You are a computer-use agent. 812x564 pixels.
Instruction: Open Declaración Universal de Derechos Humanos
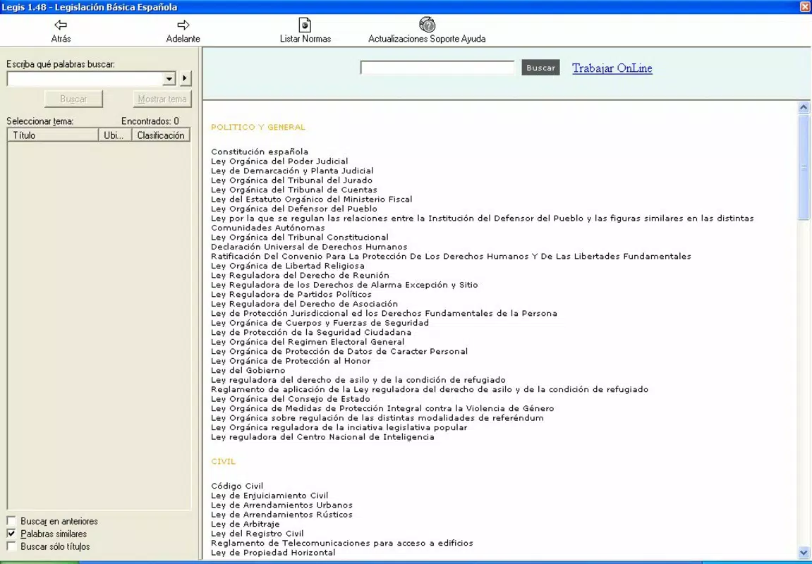tap(308, 247)
